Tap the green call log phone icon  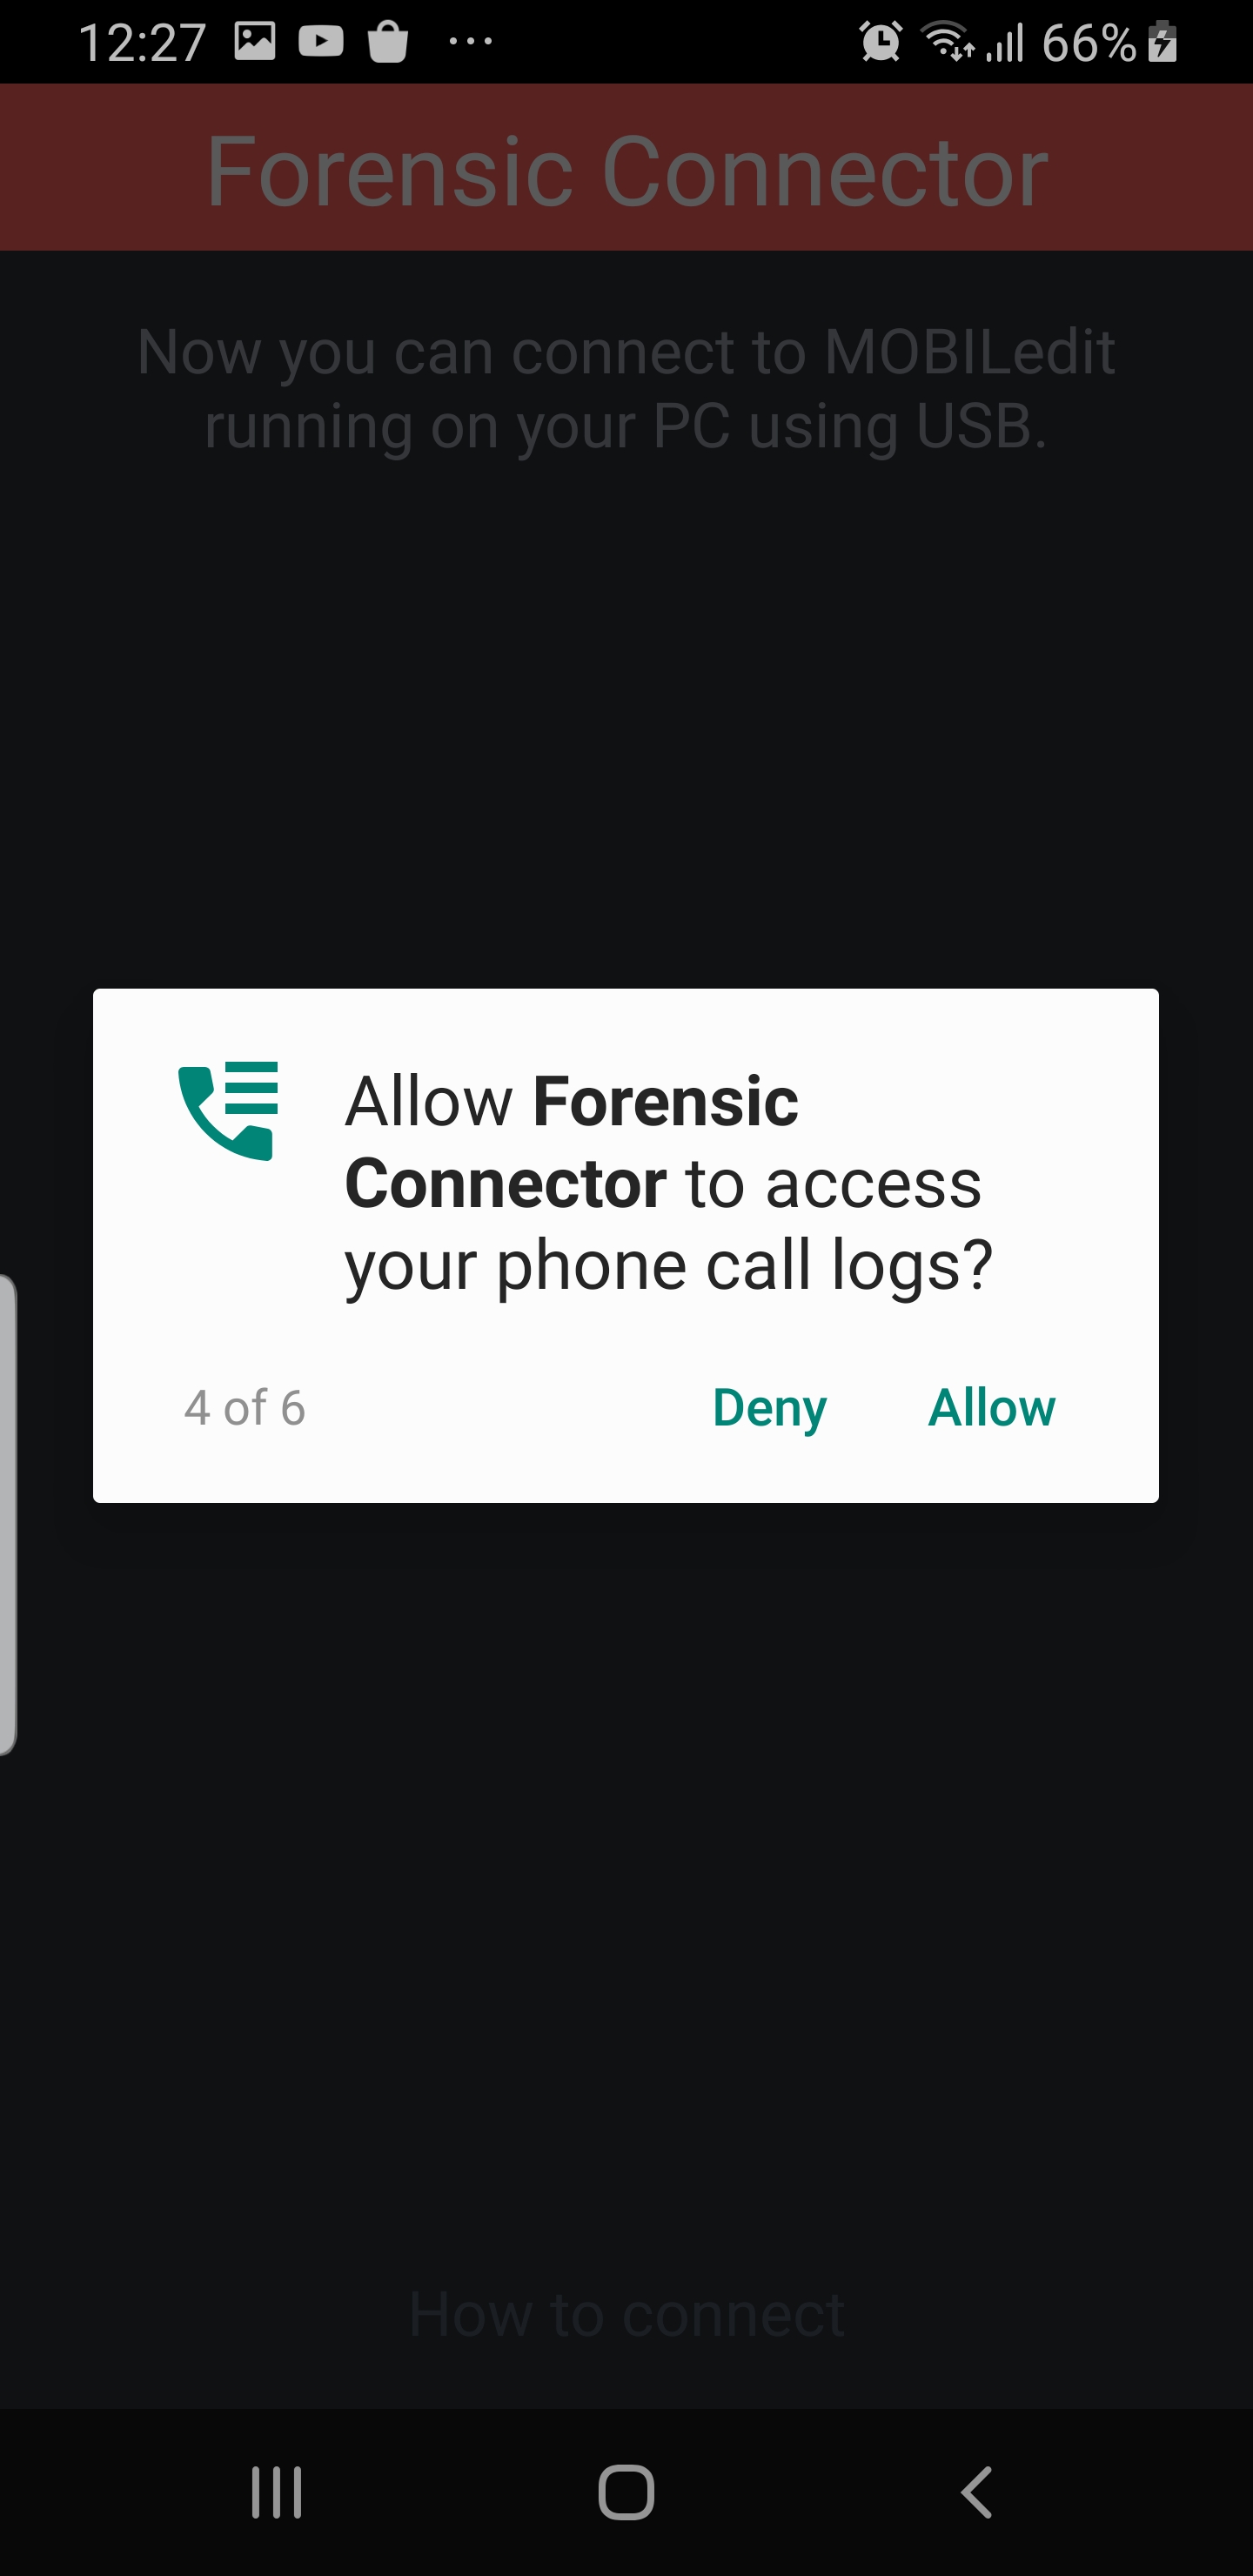228,1110
